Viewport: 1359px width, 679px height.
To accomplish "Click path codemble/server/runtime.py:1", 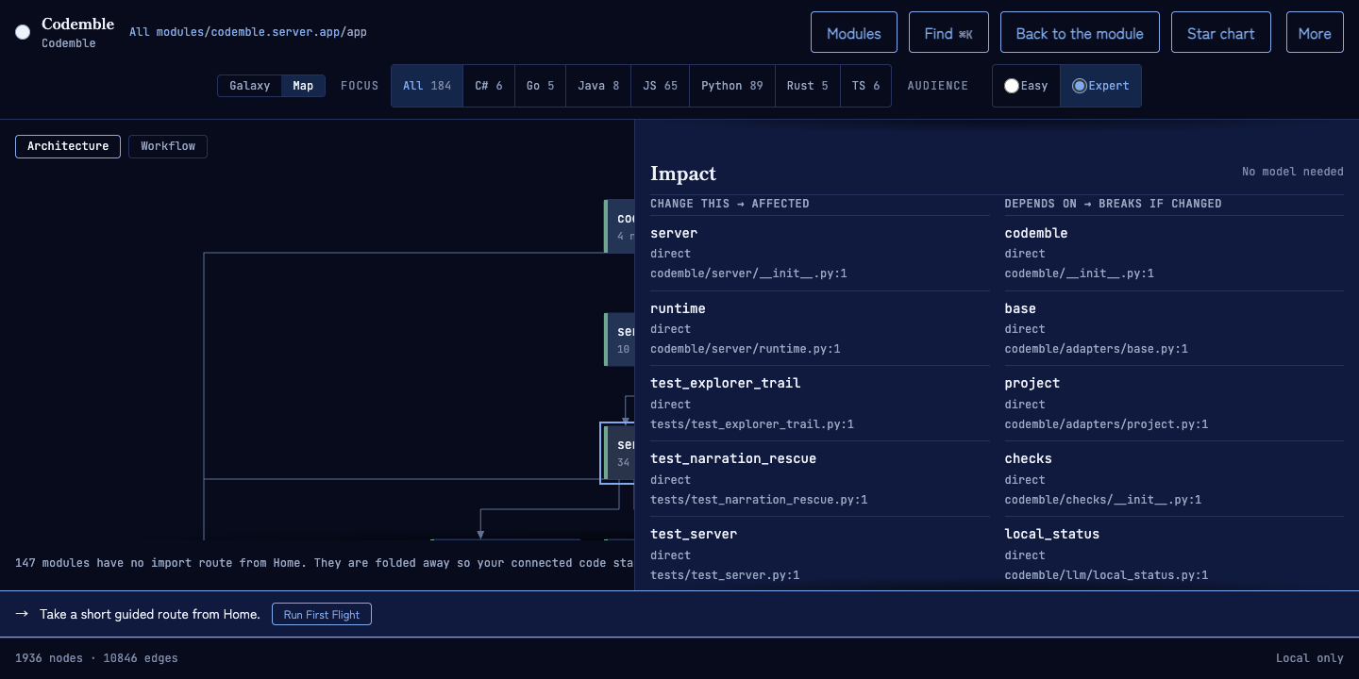I will point(746,349).
